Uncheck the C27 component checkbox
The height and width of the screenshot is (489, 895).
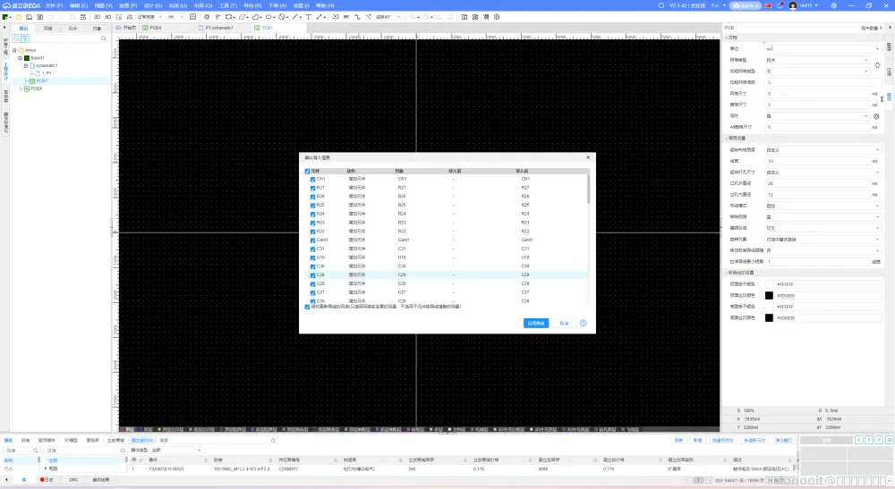pyautogui.click(x=312, y=293)
